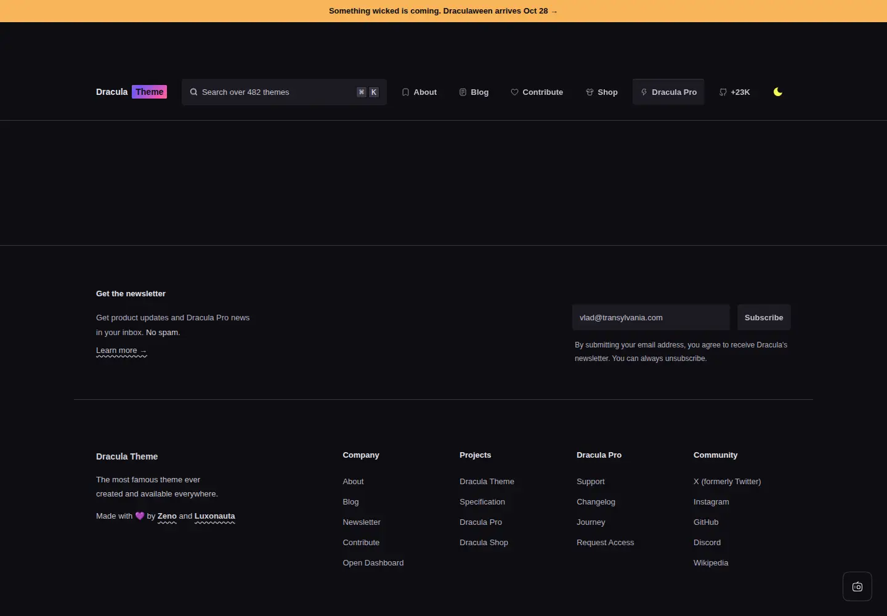The height and width of the screenshot is (616, 887).
Task: Open the Journey footer link
Action: pyautogui.click(x=591, y=522)
